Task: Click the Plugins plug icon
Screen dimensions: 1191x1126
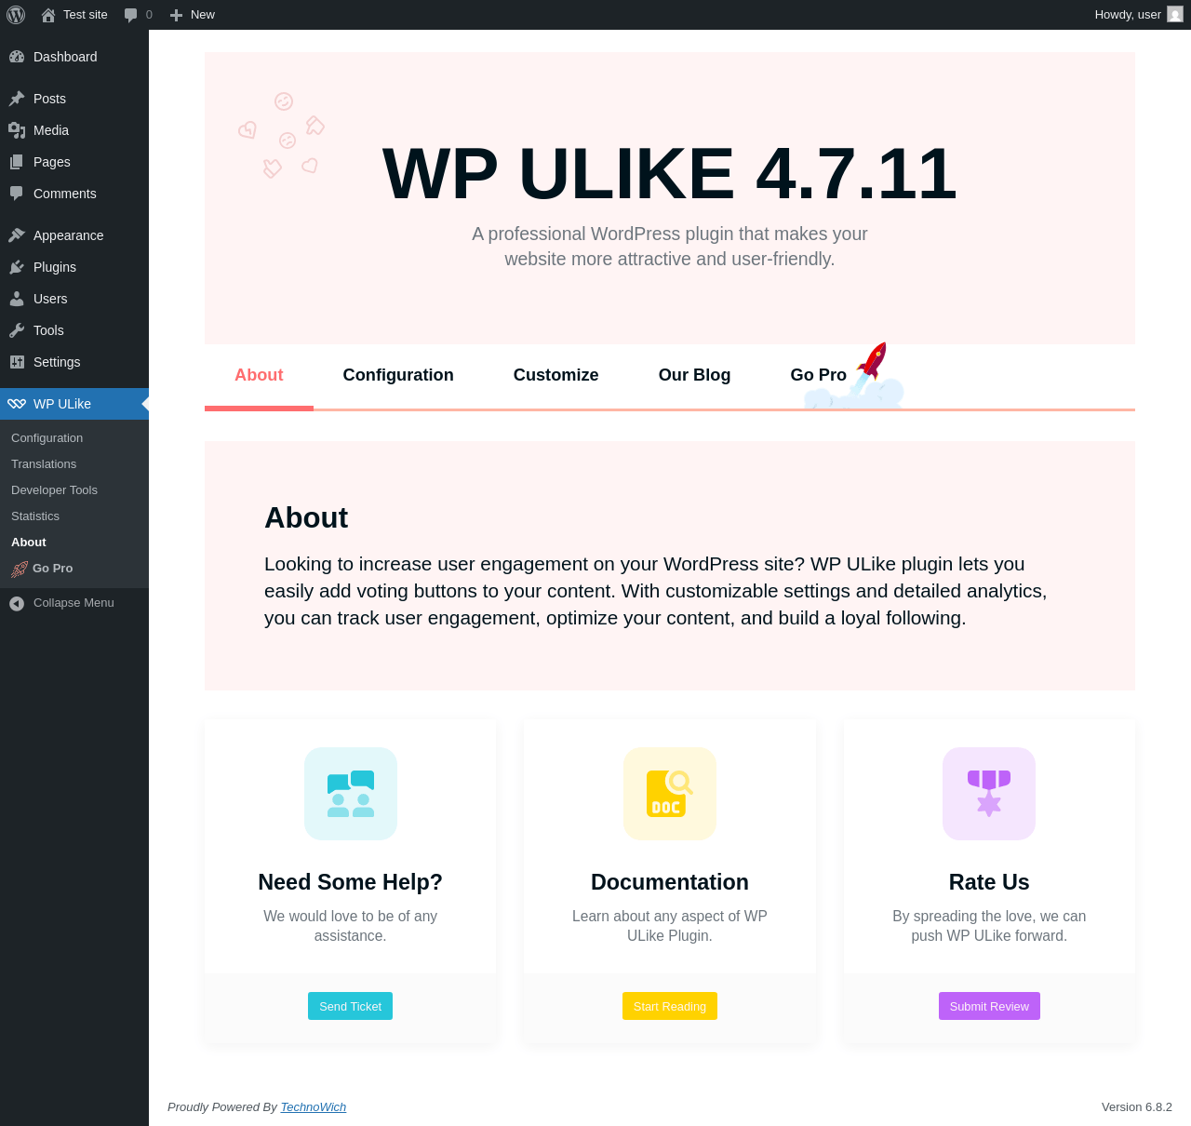Action: coord(17,267)
